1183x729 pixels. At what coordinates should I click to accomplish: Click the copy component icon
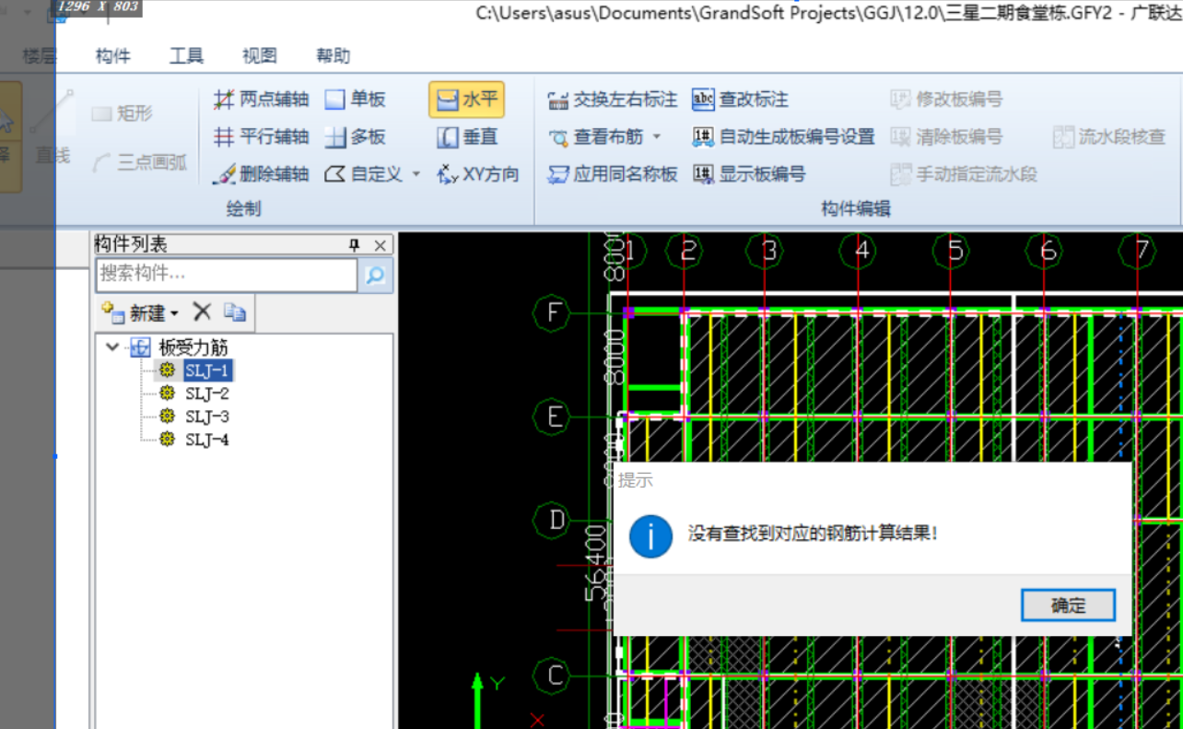[235, 312]
